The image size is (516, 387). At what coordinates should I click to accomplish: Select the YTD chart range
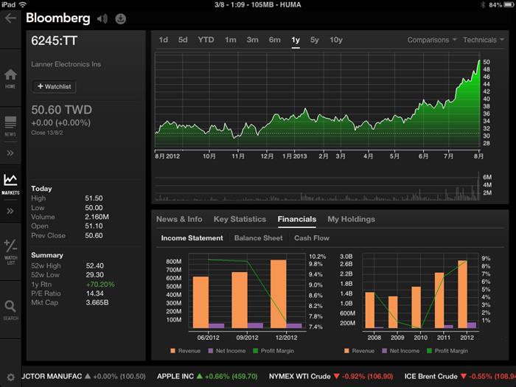[206, 40]
